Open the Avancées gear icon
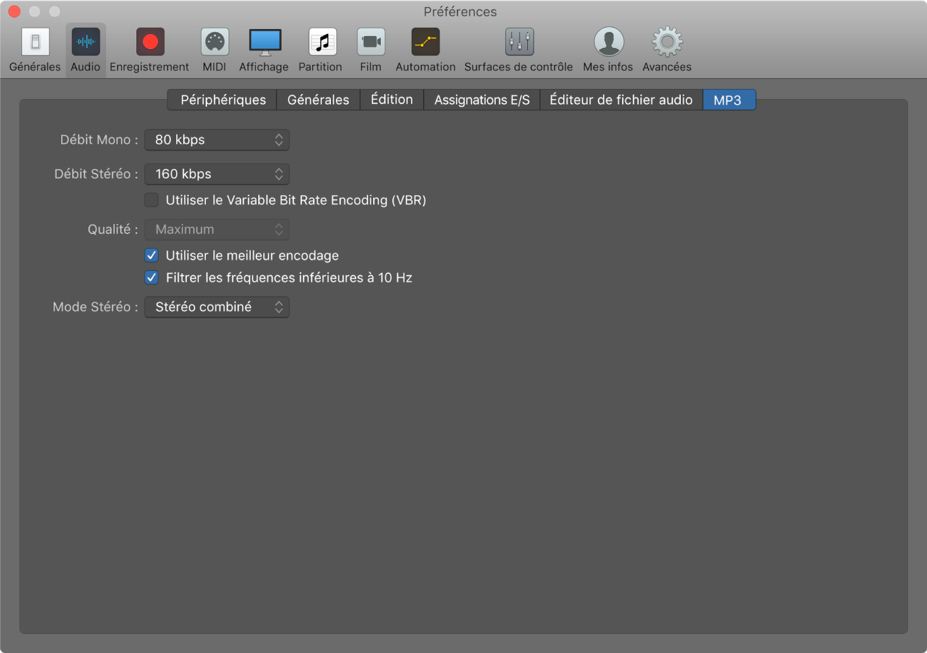Image resolution: width=927 pixels, height=653 pixels. [x=667, y=42]
